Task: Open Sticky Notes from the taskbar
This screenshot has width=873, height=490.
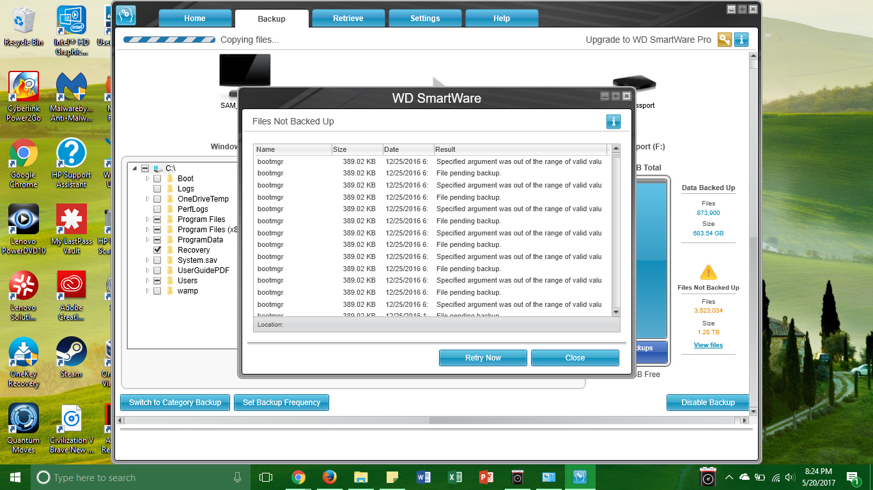Action: pos(392,477)
